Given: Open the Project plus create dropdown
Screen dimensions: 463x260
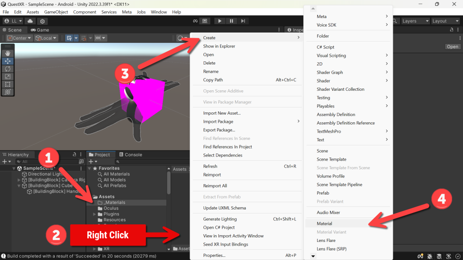Looking at the screenshot, I should coord(93,162).
